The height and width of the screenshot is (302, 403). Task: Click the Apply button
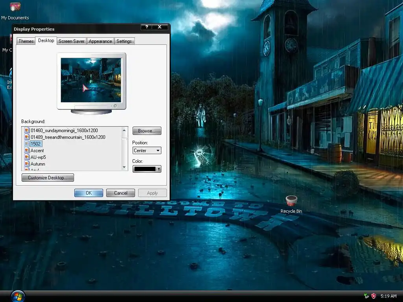tap(152, 193)
